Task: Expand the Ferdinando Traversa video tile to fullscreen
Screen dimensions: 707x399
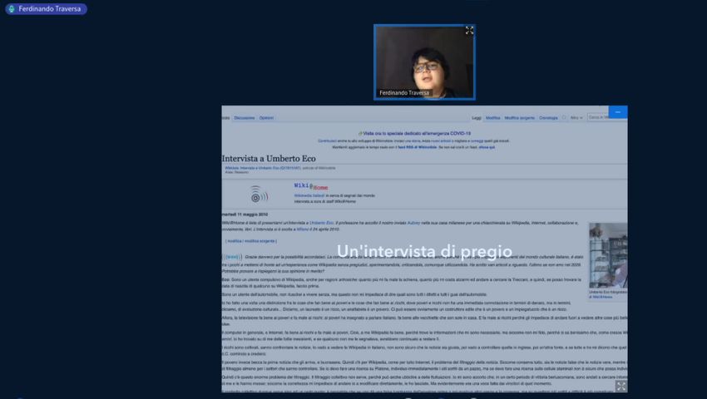Action: pyautogui.click(x=469, y=30)
